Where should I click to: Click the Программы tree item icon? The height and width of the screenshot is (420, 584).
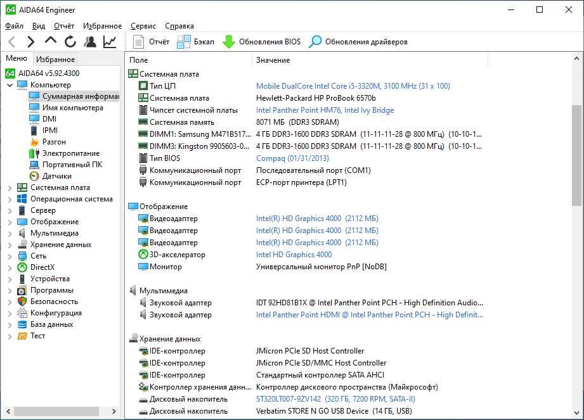click(x=22, y=290)
